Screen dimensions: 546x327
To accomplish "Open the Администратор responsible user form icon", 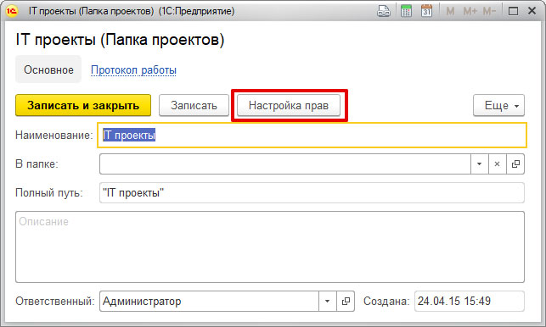I will coord(346,301).
